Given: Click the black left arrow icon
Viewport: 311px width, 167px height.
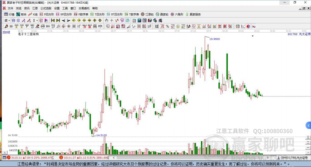Looking at the screenshot, I should point(63,20).
